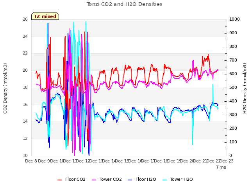This screenshot has width=250, height=187.
Task: Click the cyan Tower H2O legend swatch
Action: tap(165, 180)
